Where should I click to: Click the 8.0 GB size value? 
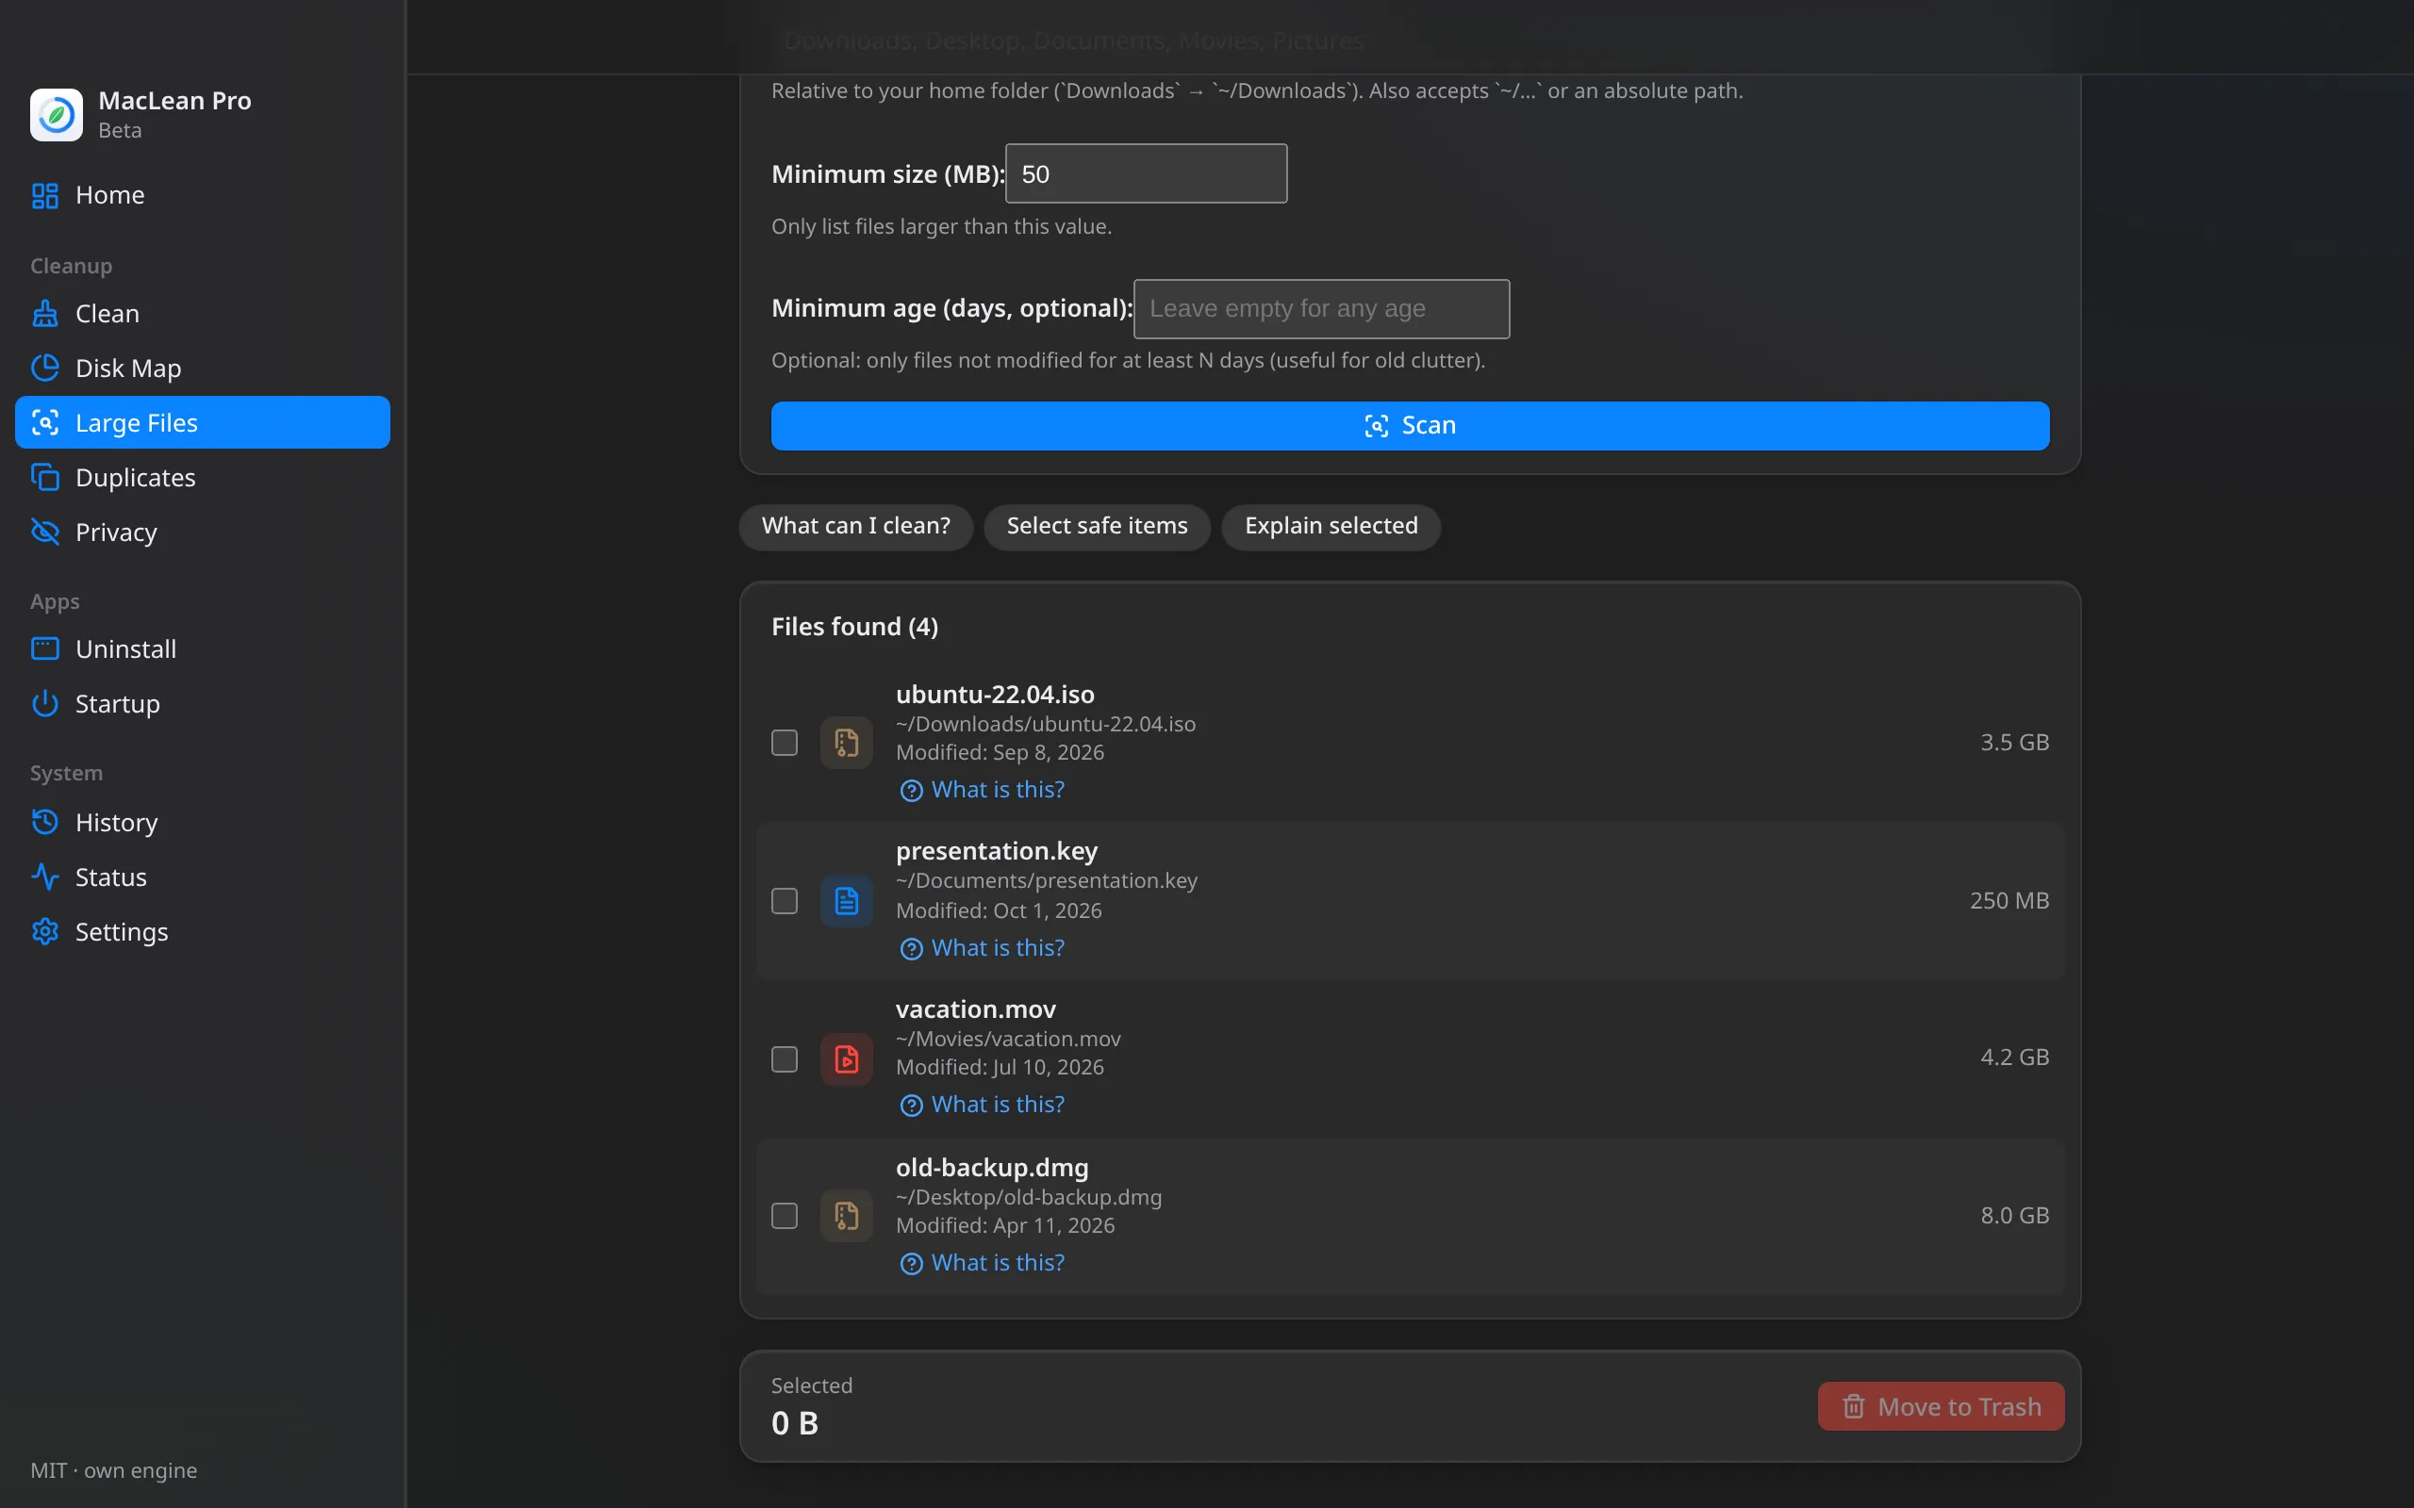(2014, 1216)
